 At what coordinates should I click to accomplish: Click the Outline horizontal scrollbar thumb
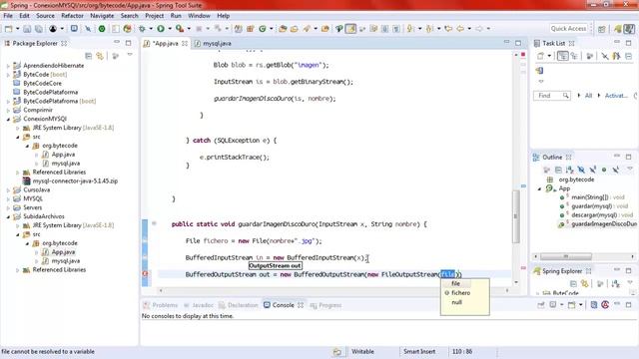click(566, 256)
